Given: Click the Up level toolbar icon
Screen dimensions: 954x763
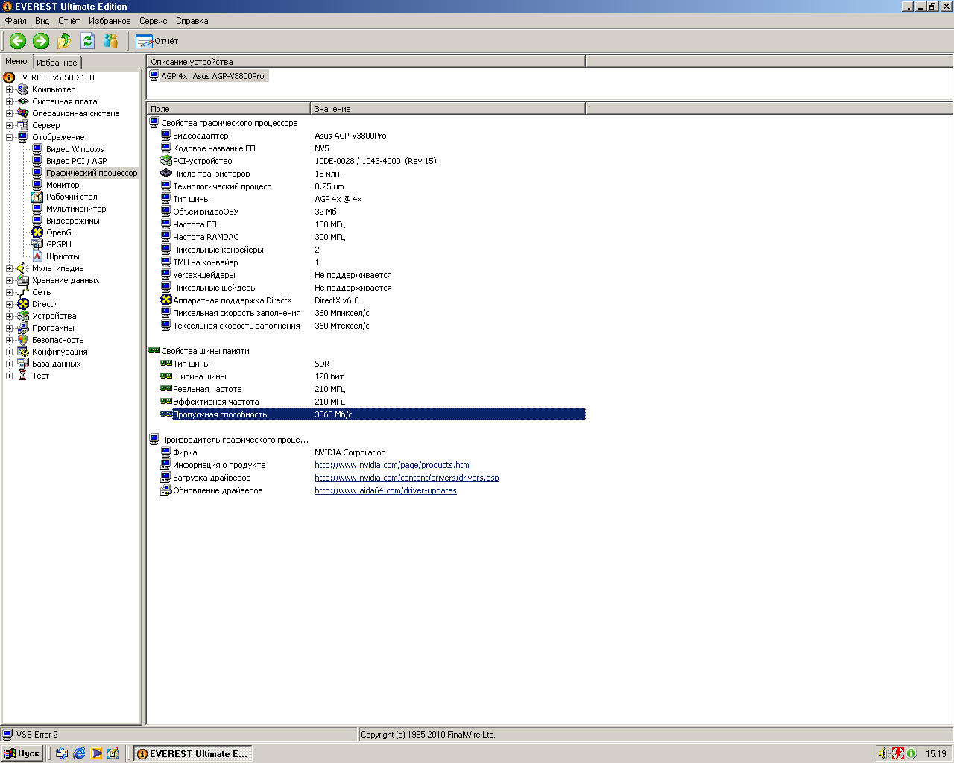Looking at the screenshot, I should click(64, 41).
